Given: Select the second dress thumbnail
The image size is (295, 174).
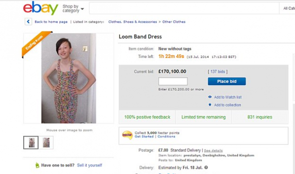Looking at the screenshot, I should coord(46,143).
